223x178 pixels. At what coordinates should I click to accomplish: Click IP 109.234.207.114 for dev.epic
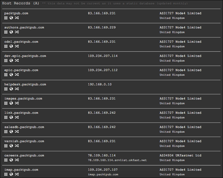[x=103, y=56]
